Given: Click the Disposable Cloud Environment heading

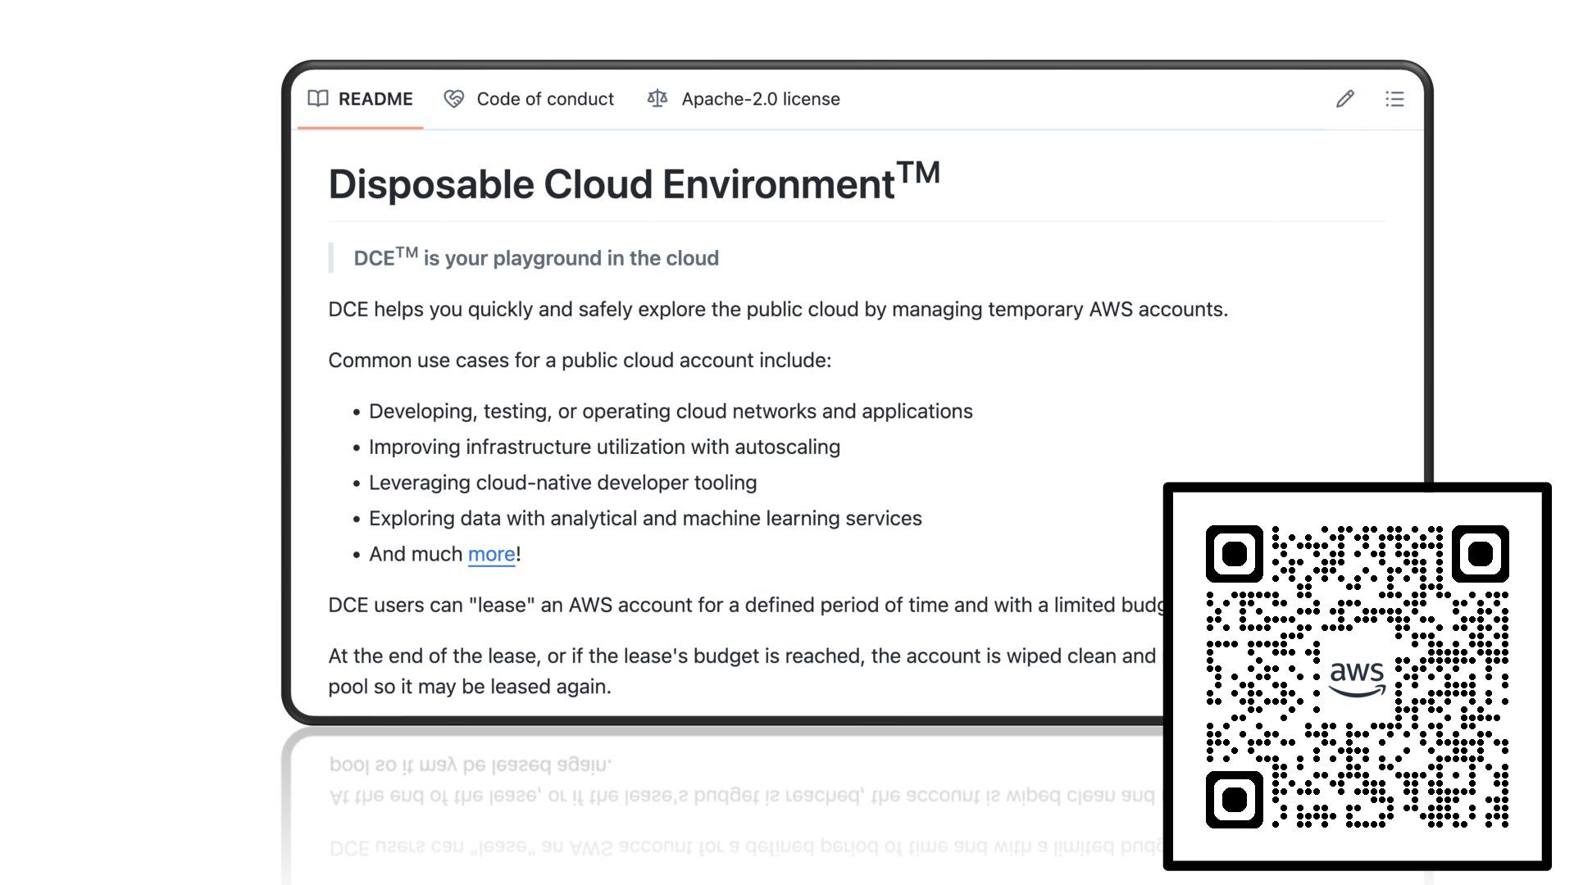Looking at the screenshot, I should coord(634,184).
